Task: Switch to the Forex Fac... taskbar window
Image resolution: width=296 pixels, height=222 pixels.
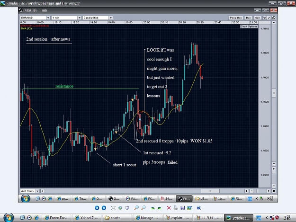Action: click(57, 218)
